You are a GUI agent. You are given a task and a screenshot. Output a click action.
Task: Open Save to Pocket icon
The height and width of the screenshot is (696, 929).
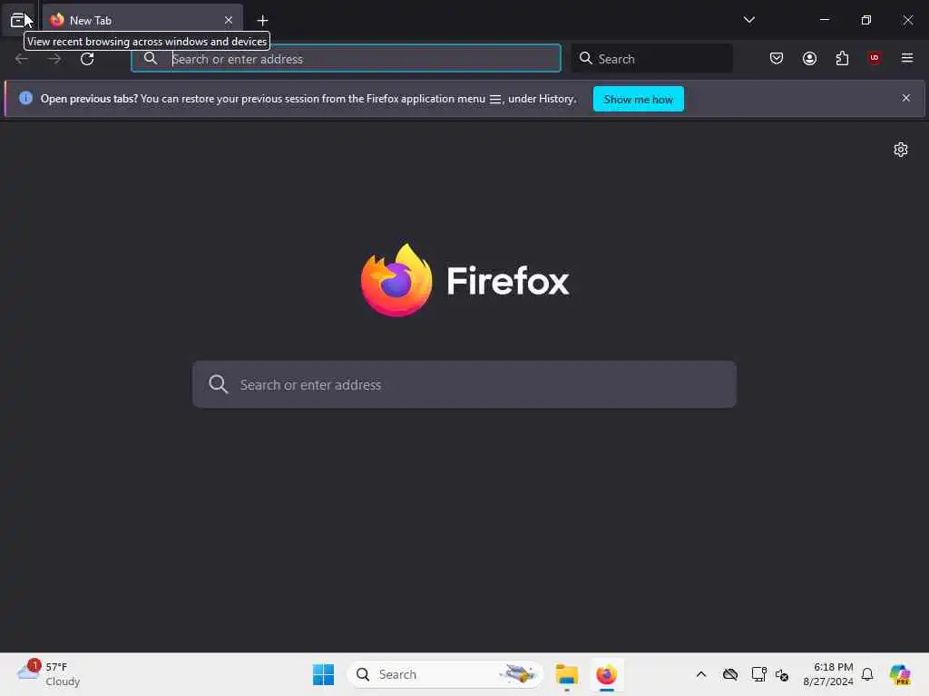tap(777, 58)
